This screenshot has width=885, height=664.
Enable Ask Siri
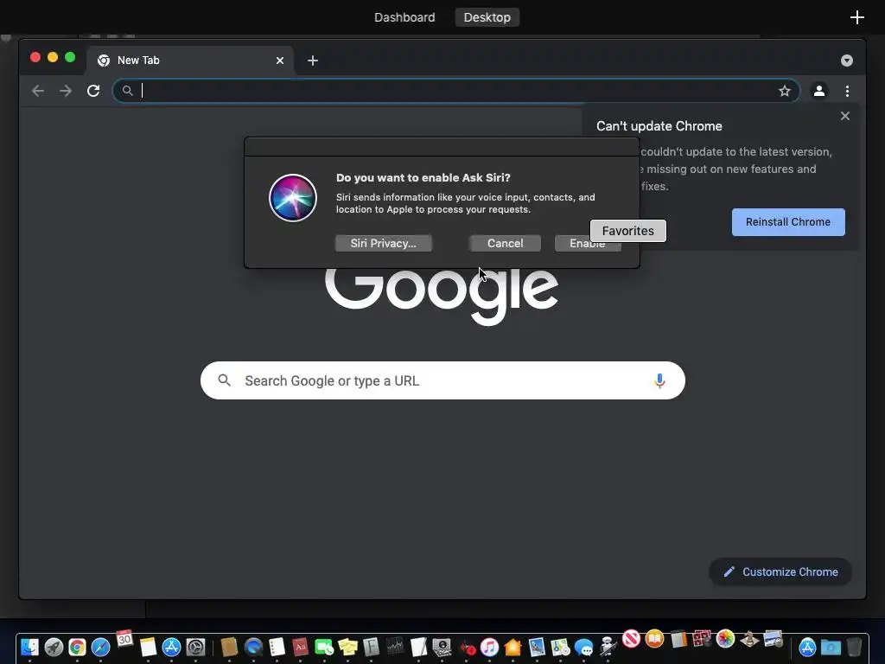pos(587,243)
